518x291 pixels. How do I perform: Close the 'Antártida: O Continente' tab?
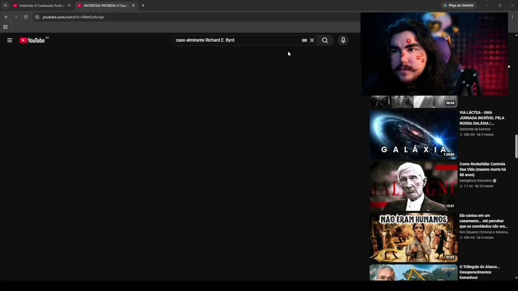point(69,6)
